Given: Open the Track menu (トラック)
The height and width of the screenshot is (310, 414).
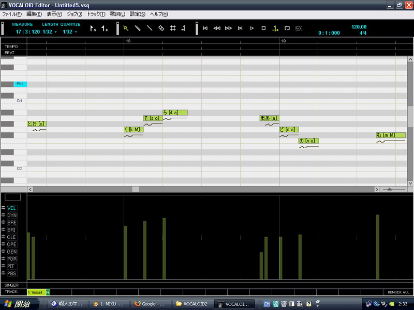Looking at the screenshot, I should [96, 14].
